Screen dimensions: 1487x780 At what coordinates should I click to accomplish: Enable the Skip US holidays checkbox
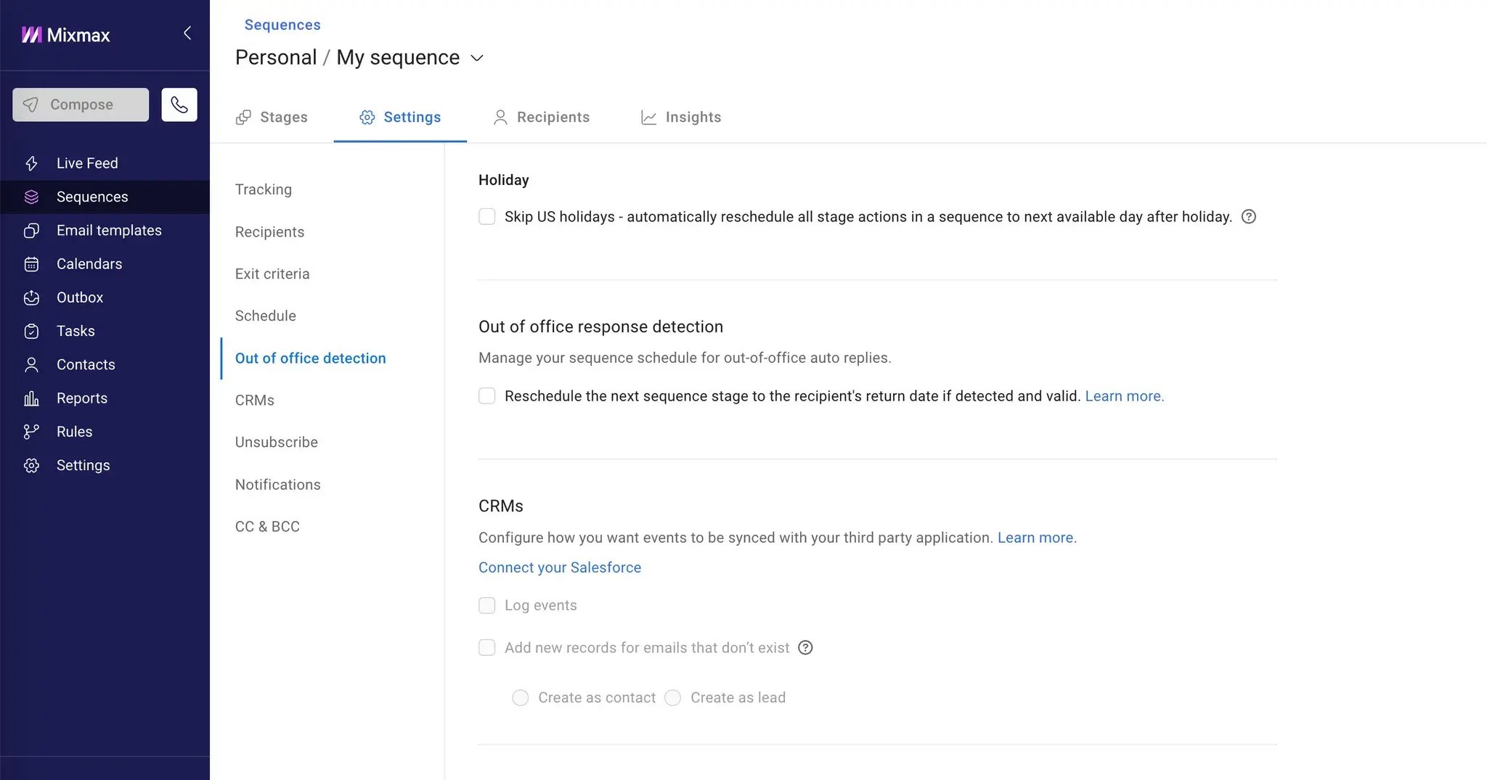pos(487,217)
